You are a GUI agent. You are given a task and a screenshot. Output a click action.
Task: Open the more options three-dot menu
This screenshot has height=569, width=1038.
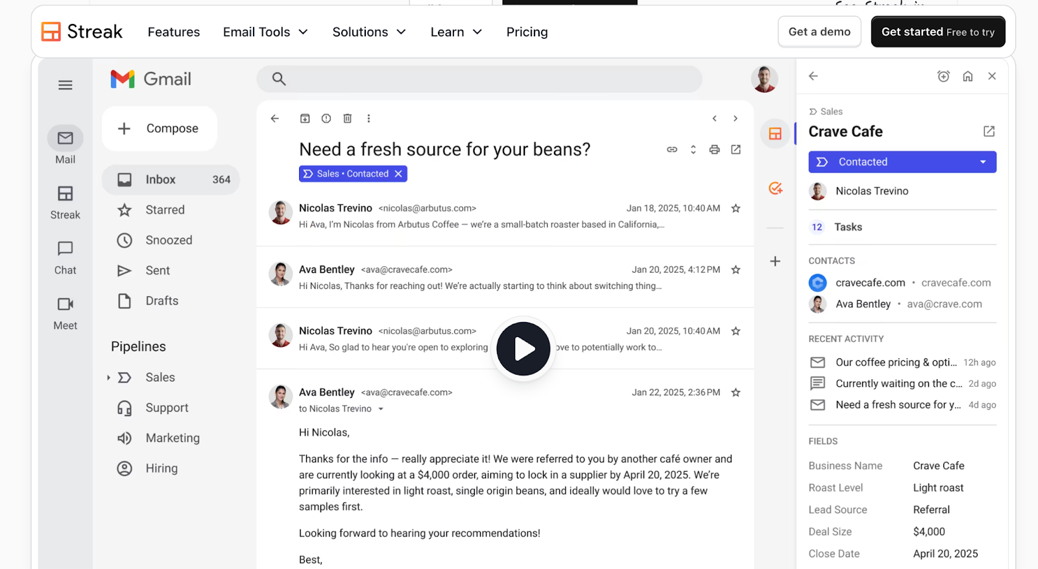click(x=368, y=119)
